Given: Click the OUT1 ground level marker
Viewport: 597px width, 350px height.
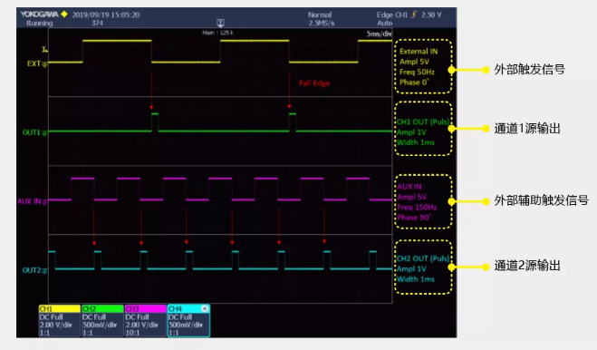Looking at the screenshot, I should pyautogui.click(x=45, y=132).
